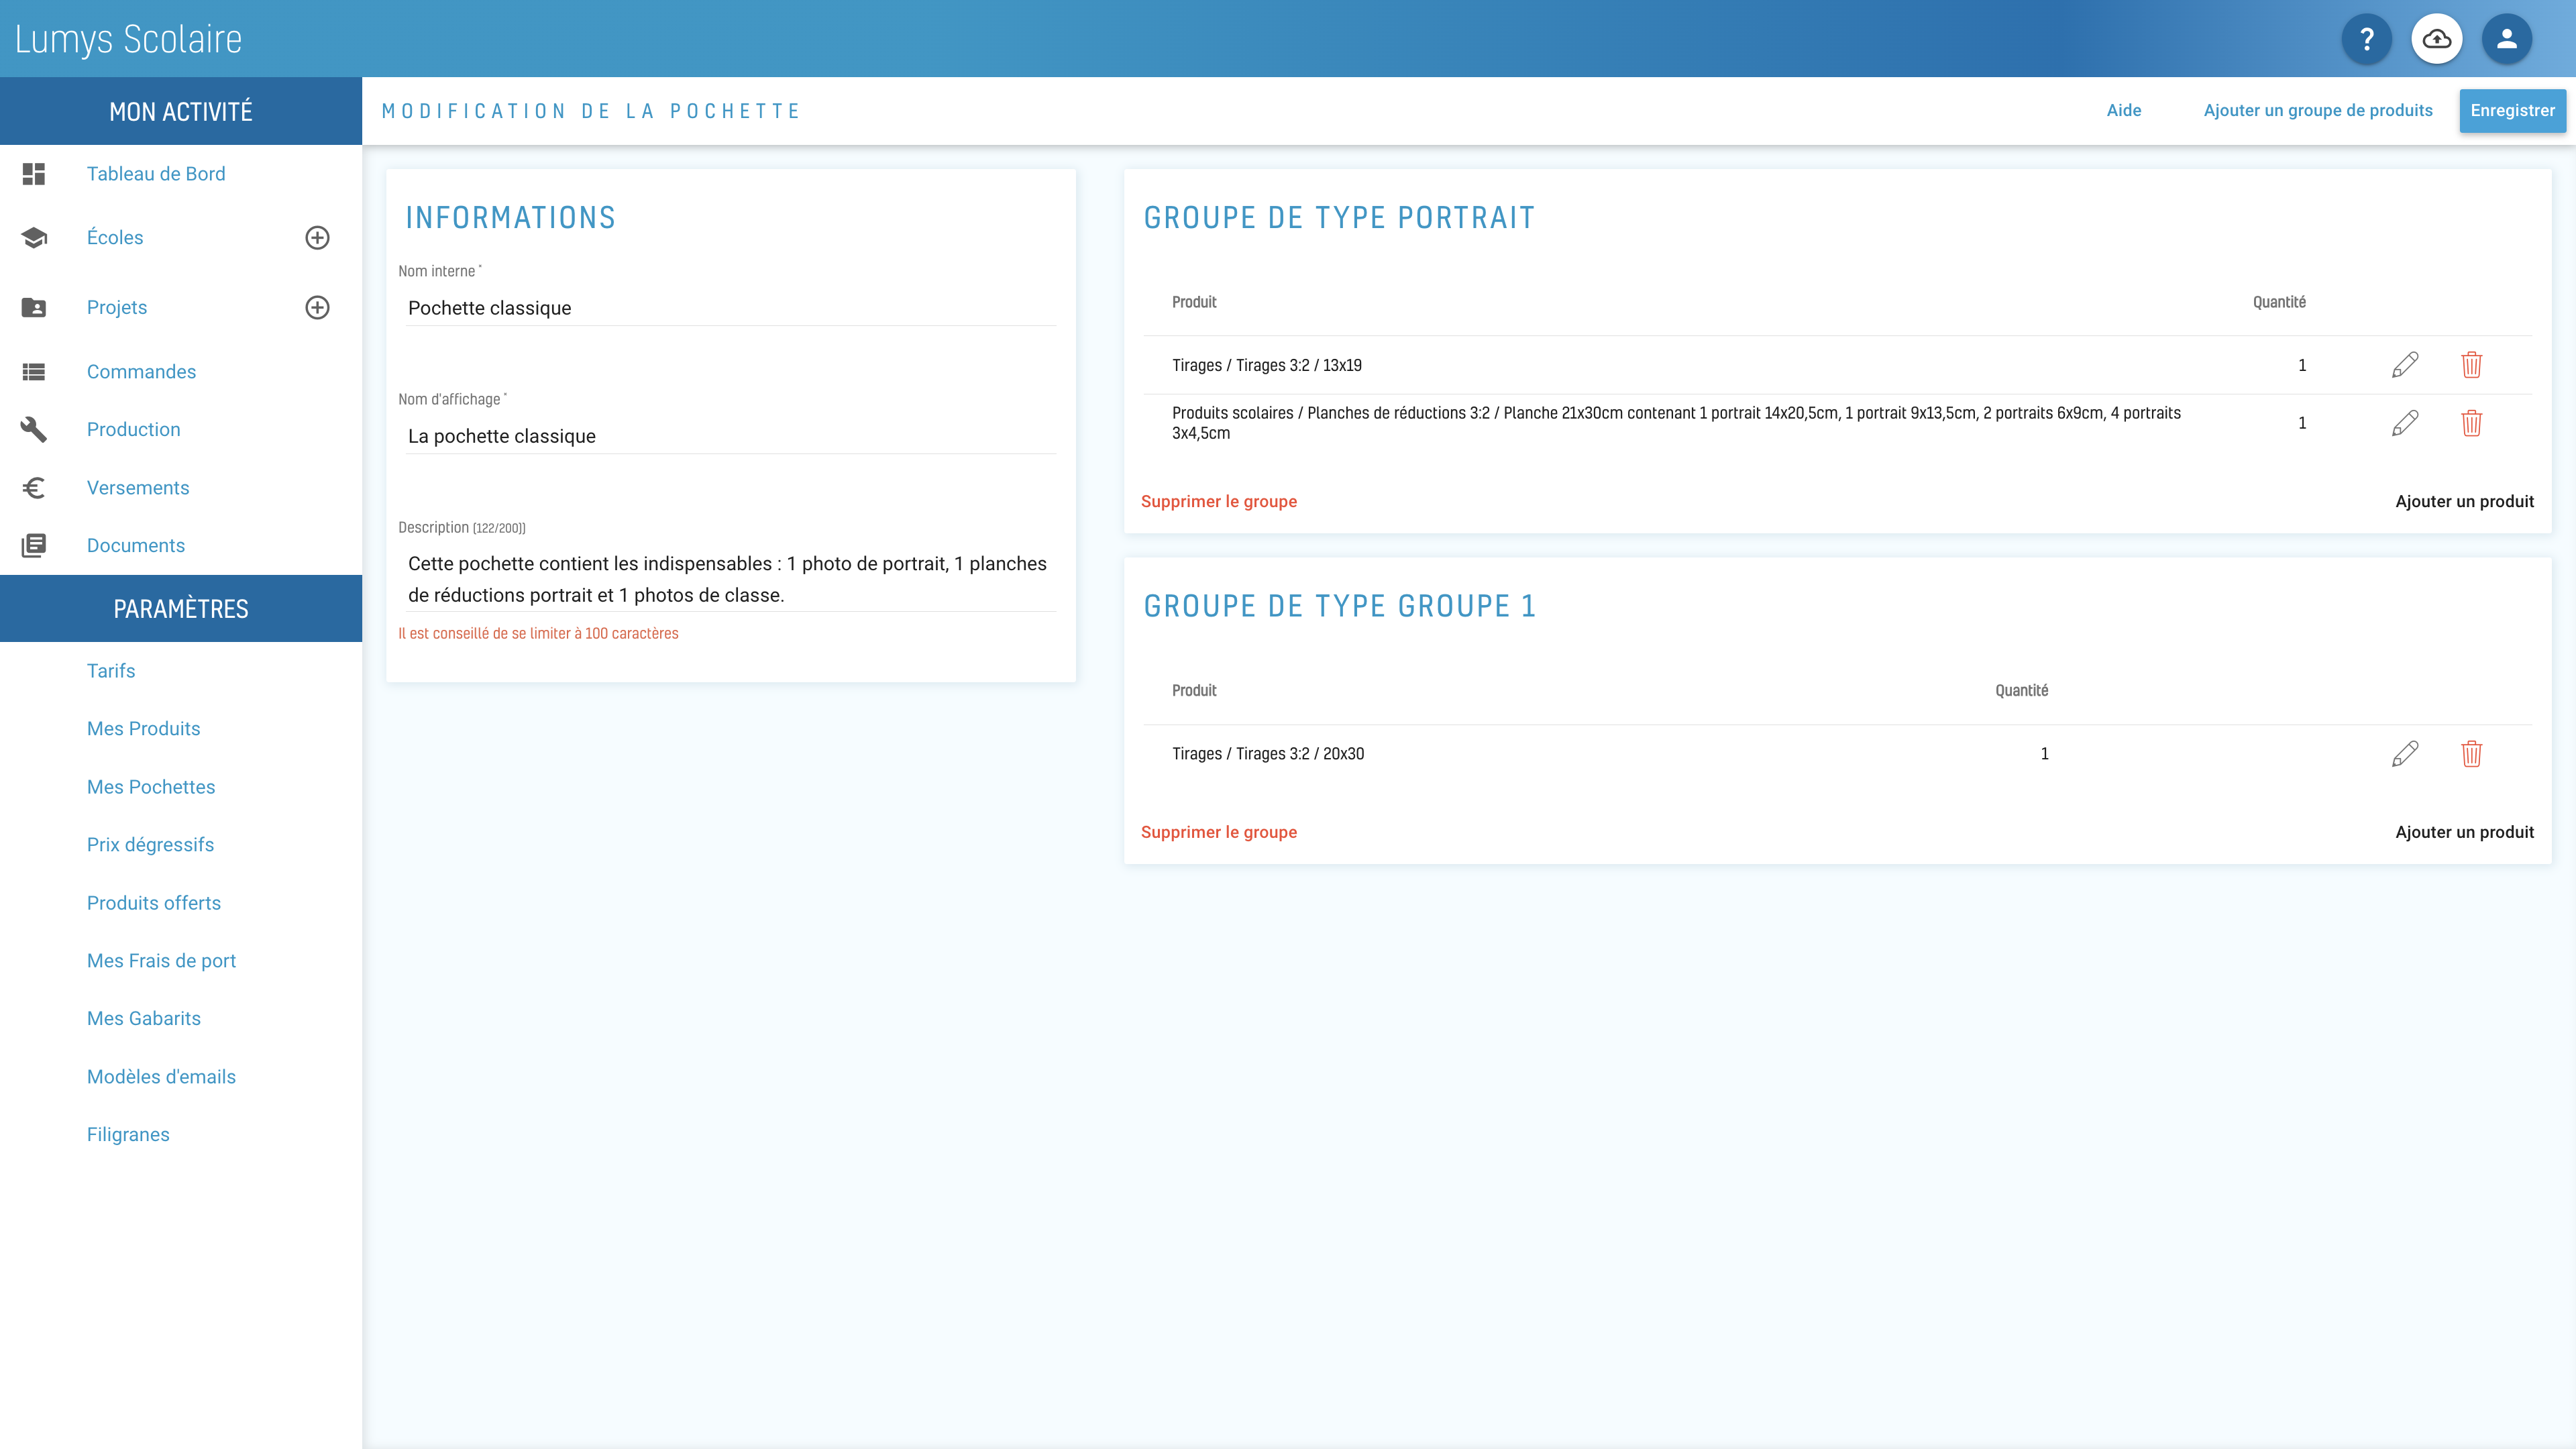Click the cloud upload icon
This screenshot has width=2576, height=1449.
point(2436,39)
